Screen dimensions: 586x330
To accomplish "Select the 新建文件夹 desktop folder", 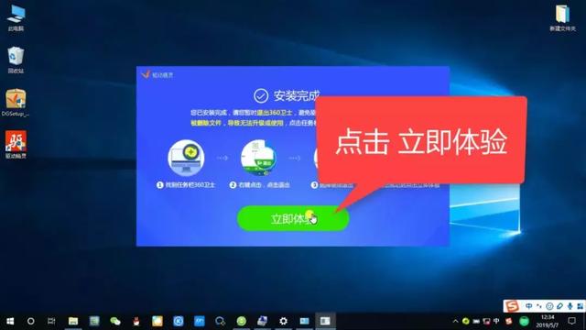I will 562,18.
